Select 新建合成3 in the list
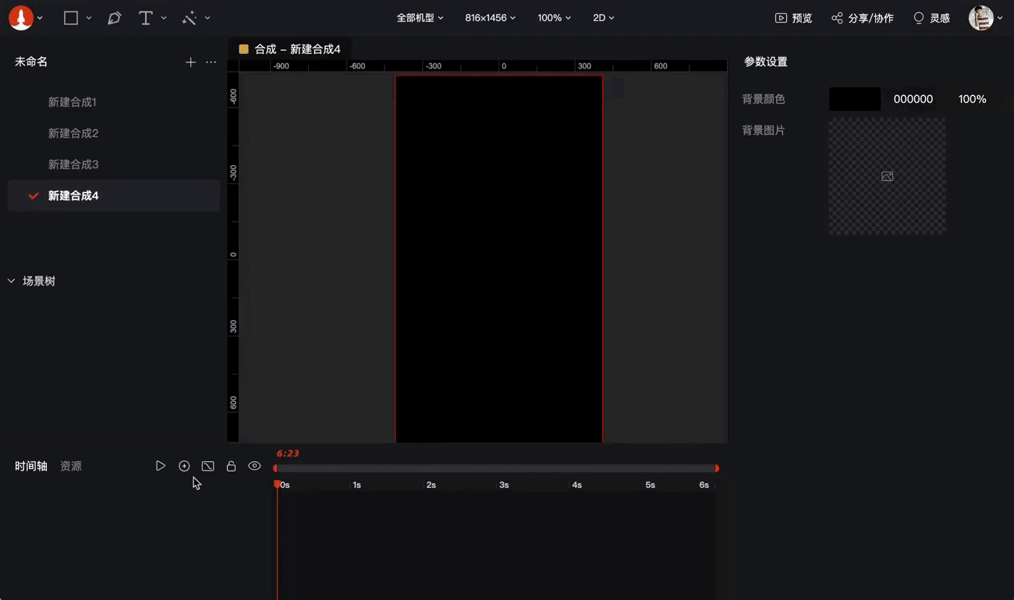1014x600 pixels. pyautogui.click(x=114, y=164)
